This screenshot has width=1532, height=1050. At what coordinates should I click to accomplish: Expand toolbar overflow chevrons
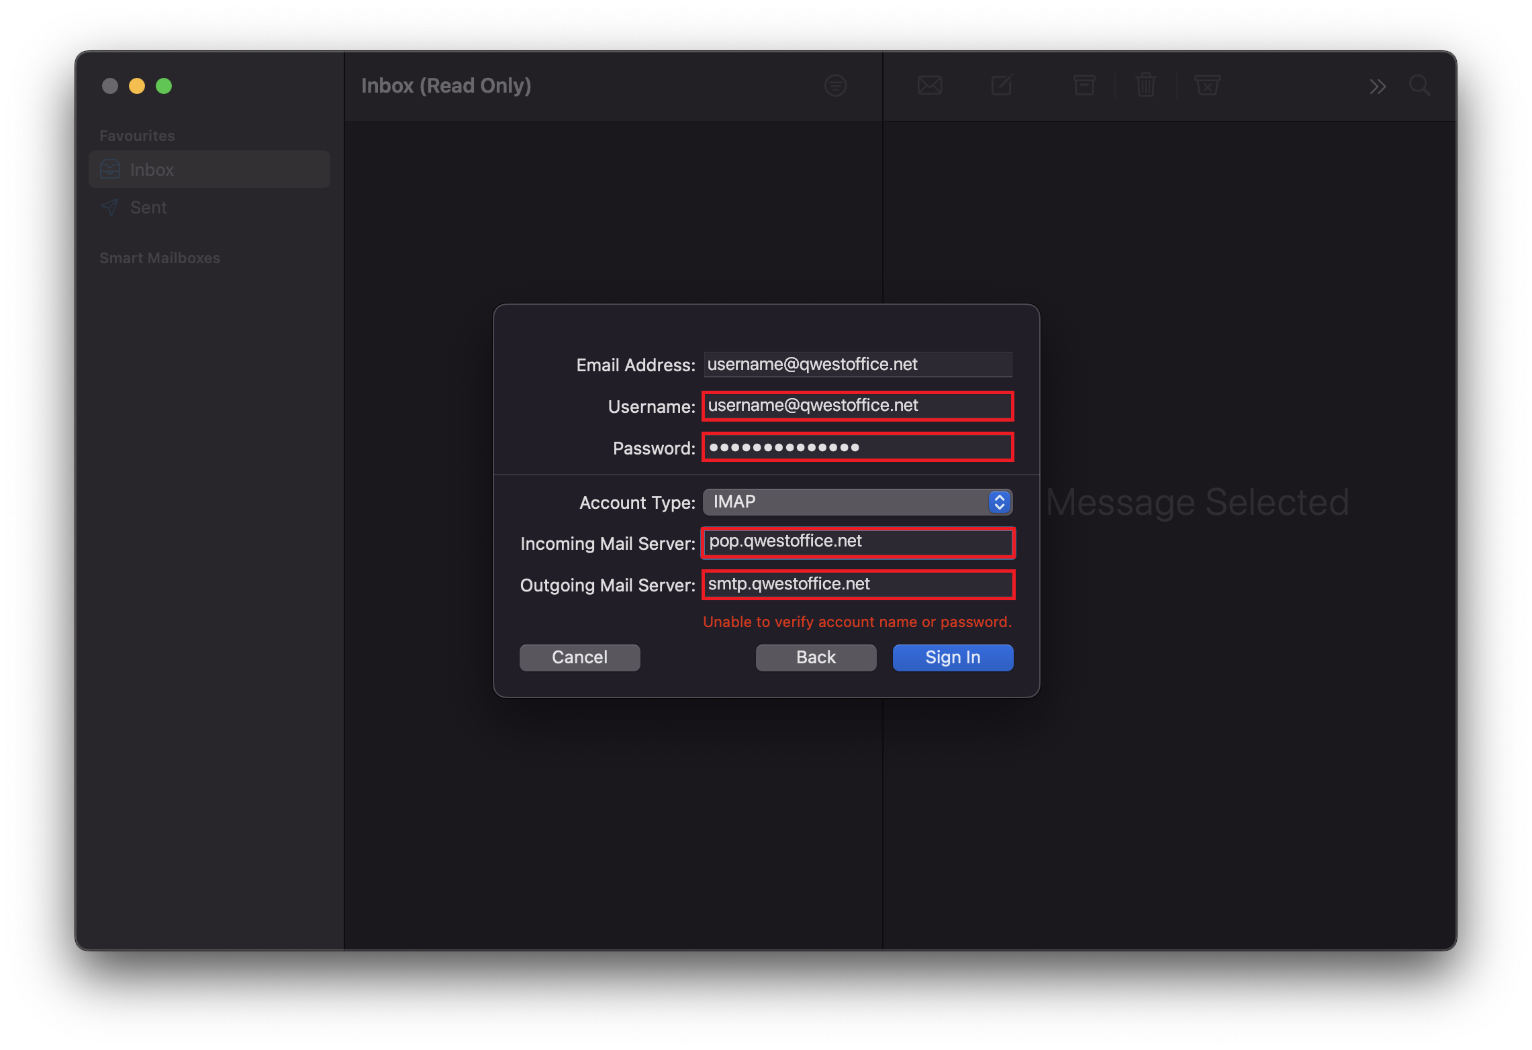[x=1378, y=87]
